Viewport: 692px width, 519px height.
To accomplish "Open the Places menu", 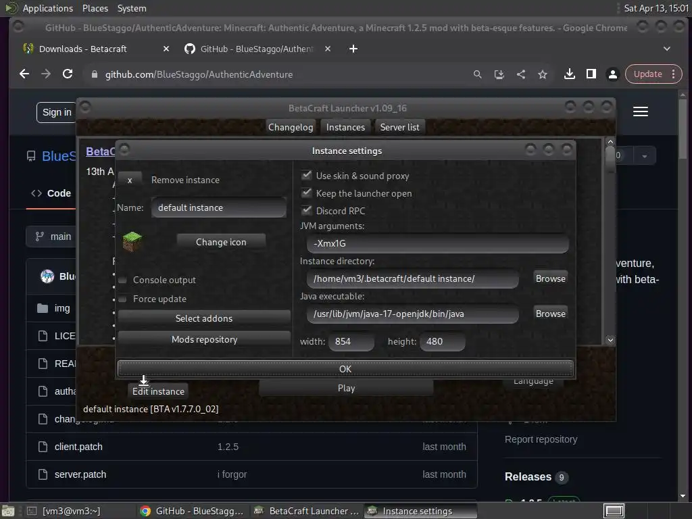I will coord(95,8).
